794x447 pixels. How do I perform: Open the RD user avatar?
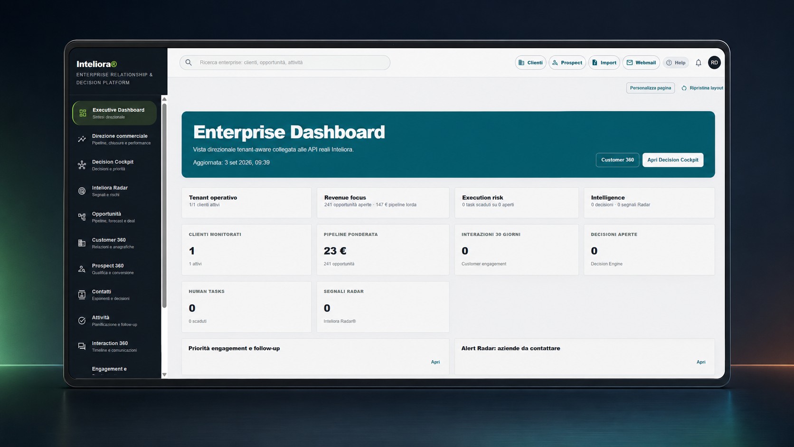click(714, 63)
